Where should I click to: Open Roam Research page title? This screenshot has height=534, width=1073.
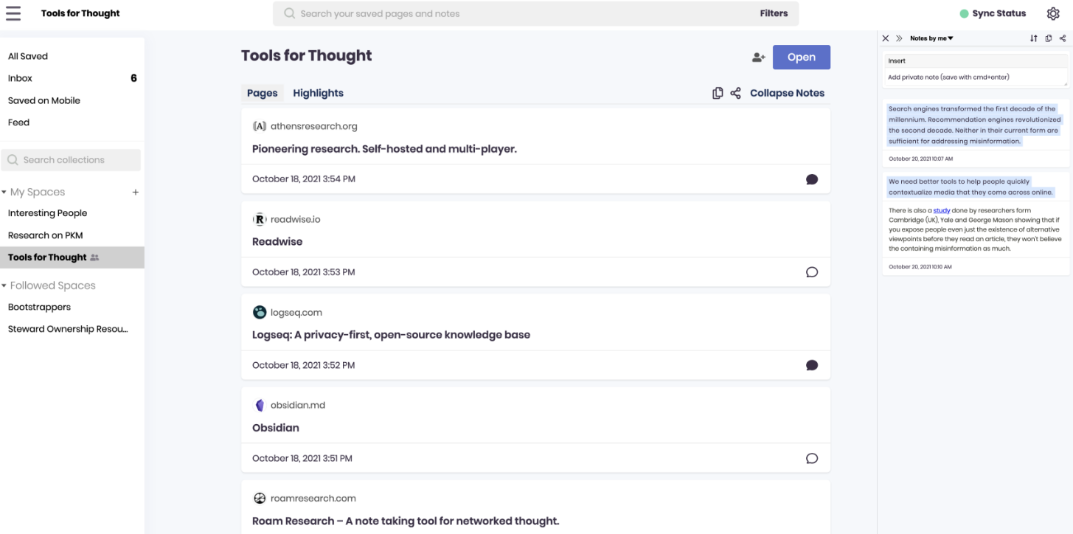pos(406,521)
